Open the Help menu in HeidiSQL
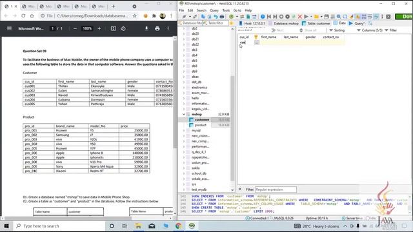The width and height of the screenshot is (413, 232). pyautogui.click(x=248, y=10)
